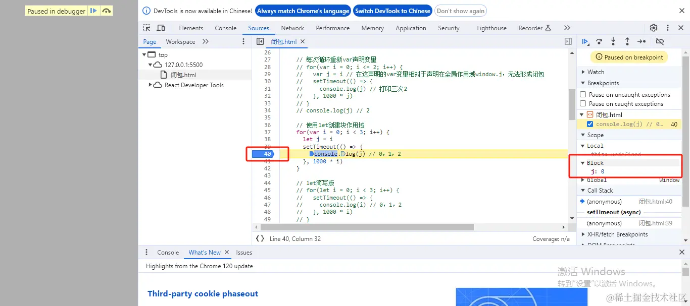Remove the breakpoint marker on line 40

coord(263,154)
